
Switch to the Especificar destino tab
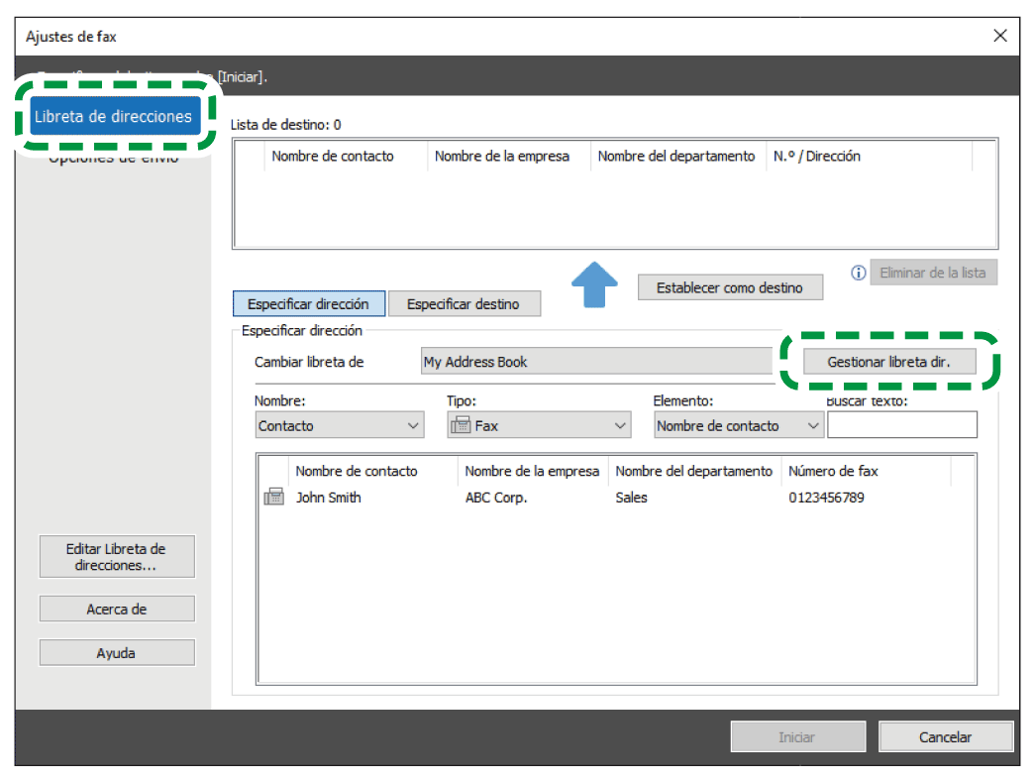point(464,304)
